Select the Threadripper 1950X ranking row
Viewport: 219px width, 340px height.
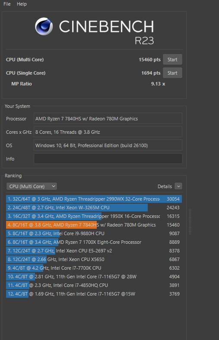point(94,216)
